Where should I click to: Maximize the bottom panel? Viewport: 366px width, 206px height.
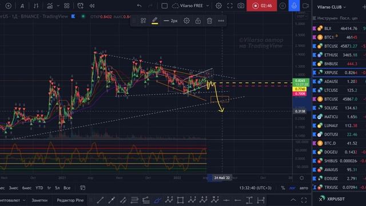pos(304,200)
